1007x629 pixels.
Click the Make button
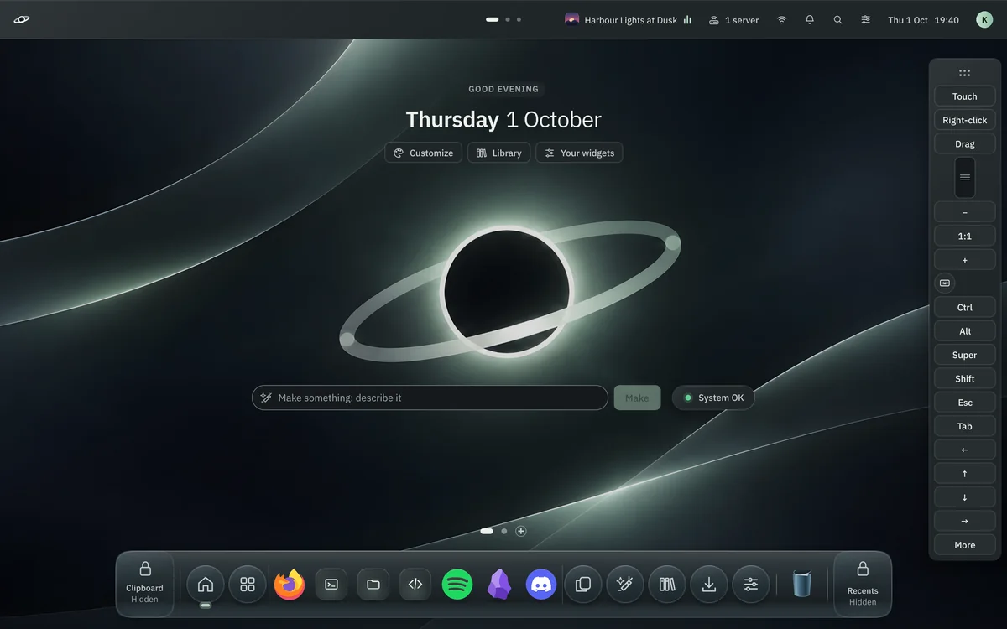tap(637, 398)
